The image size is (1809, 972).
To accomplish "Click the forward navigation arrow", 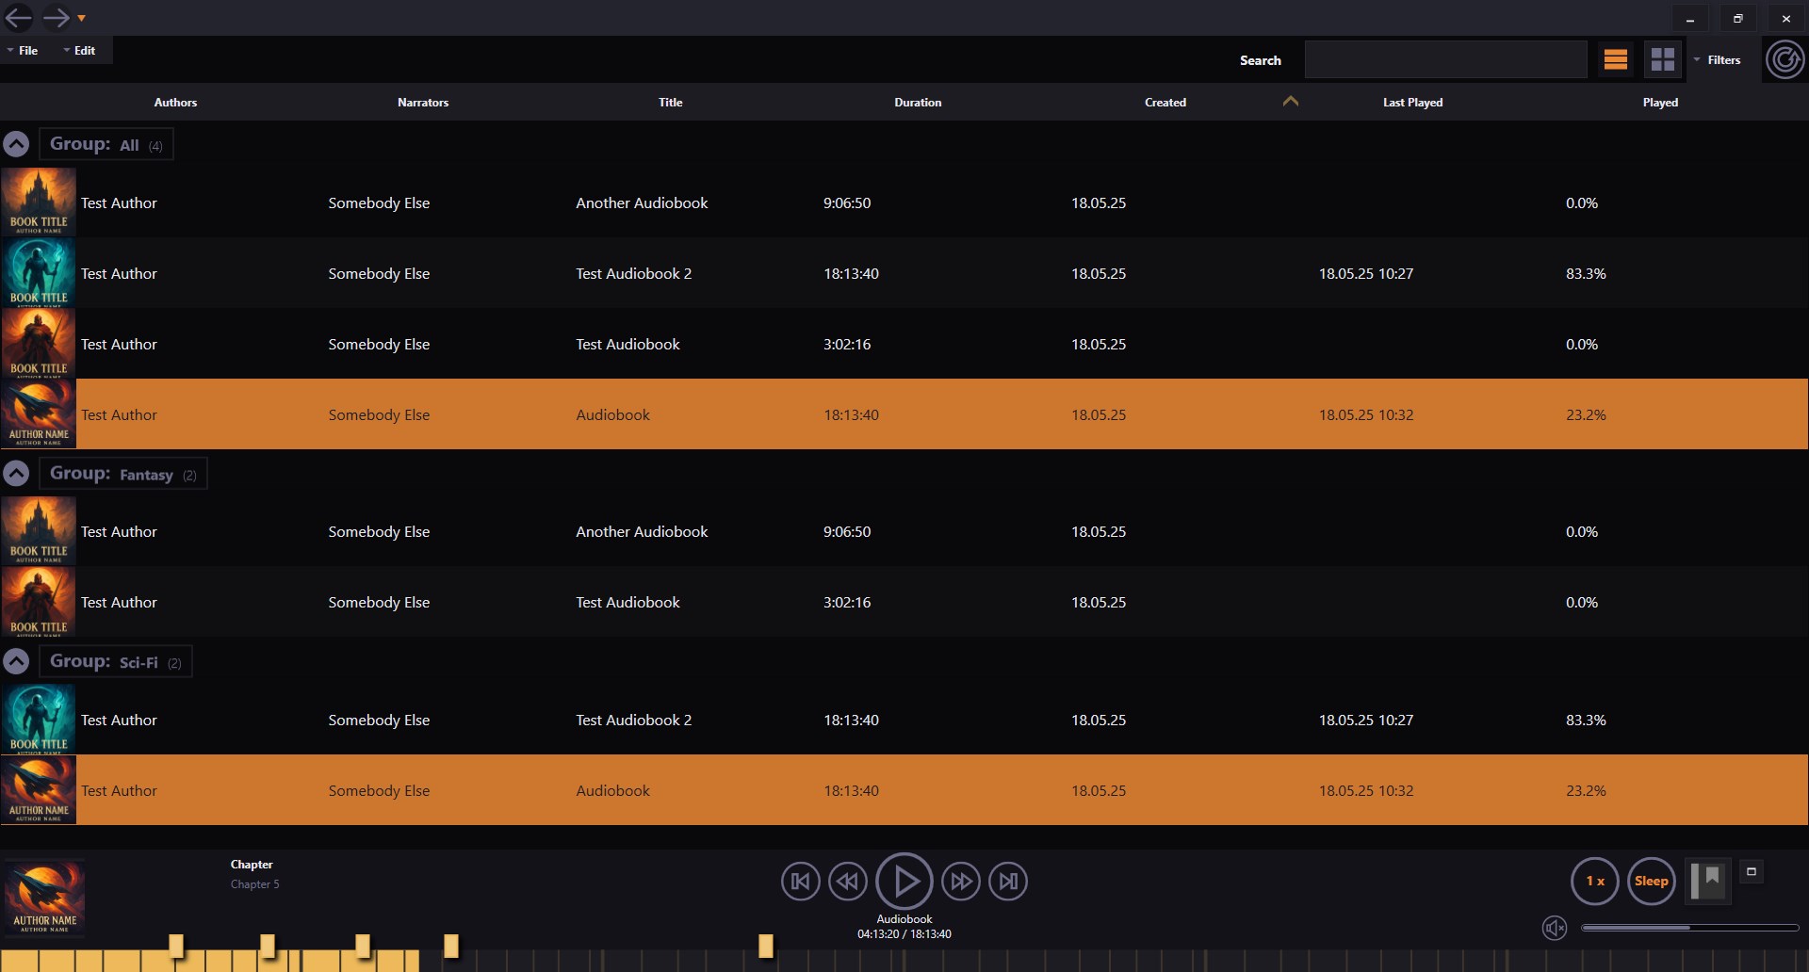I will pos(57,17).
